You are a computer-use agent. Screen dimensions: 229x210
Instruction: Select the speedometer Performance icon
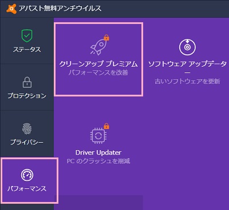pos(27,175)
